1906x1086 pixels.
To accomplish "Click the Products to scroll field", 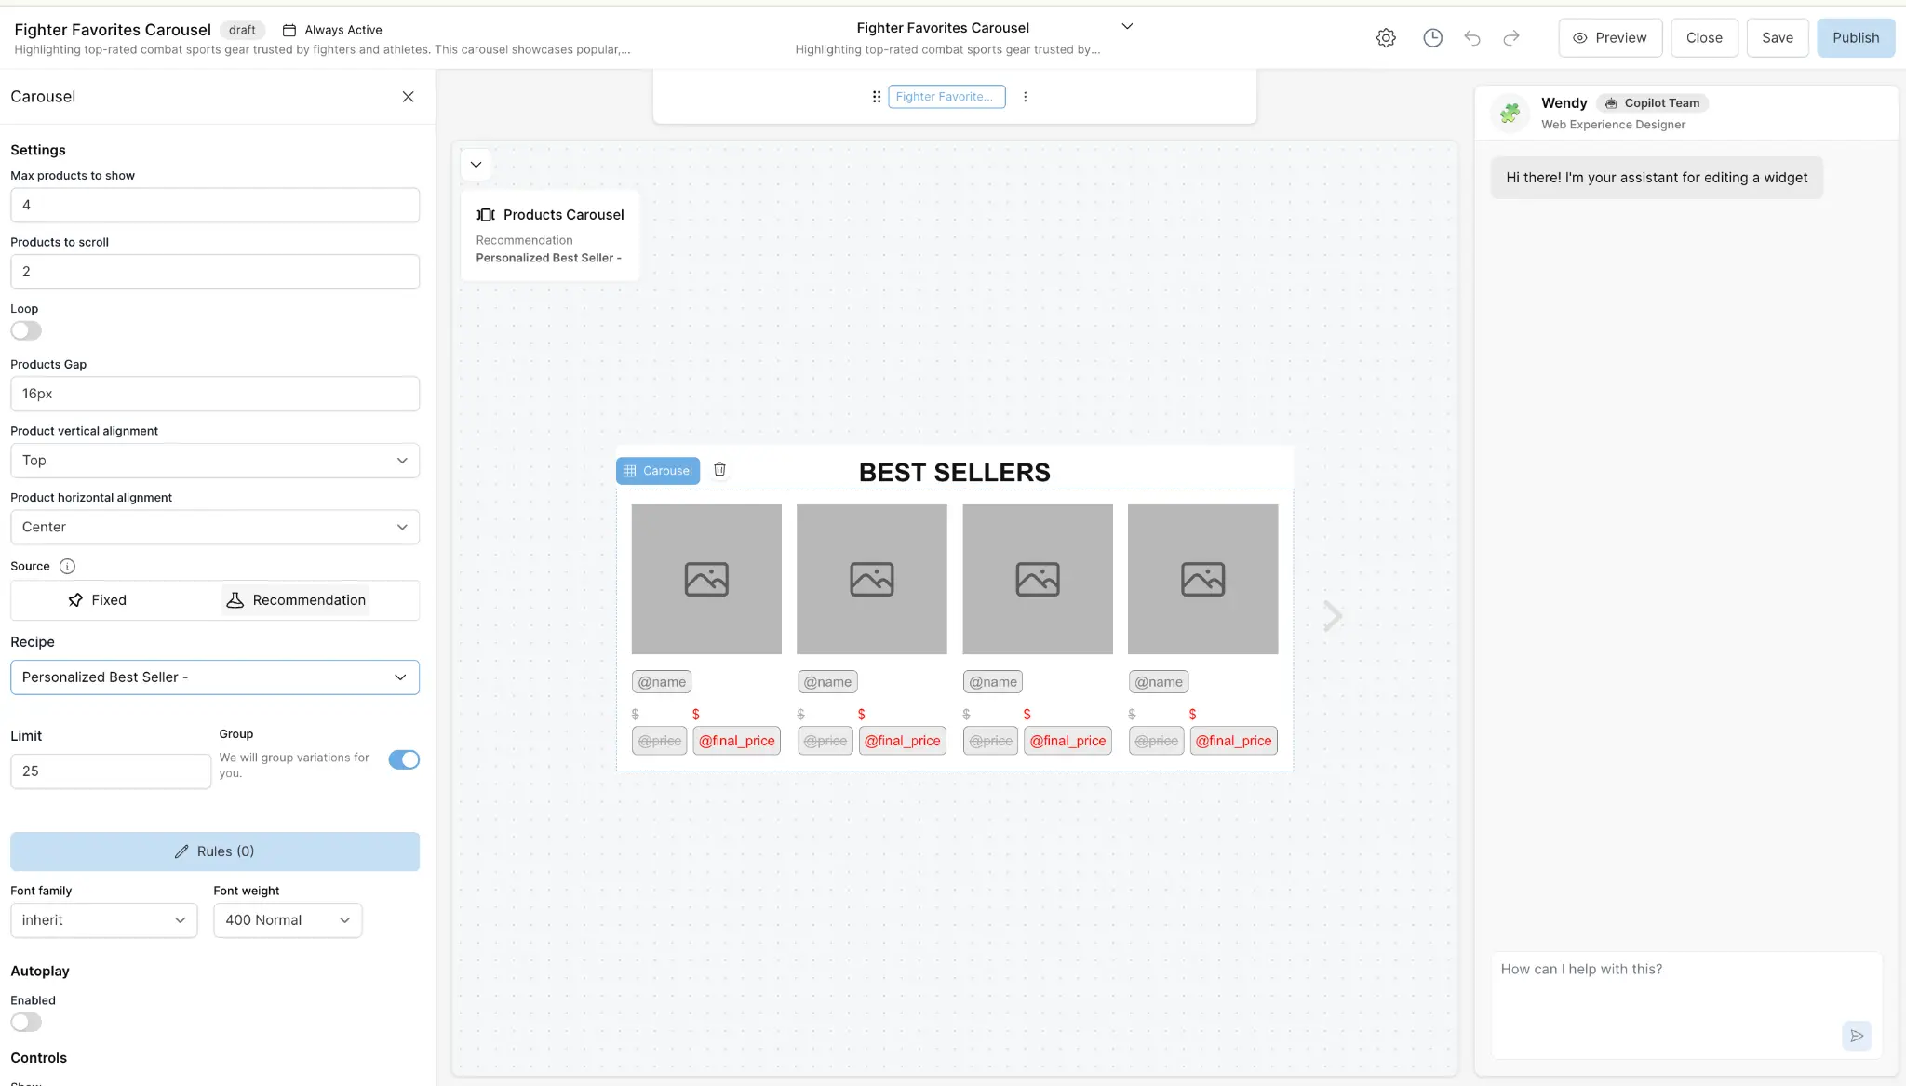I will [x=215, y=272].
